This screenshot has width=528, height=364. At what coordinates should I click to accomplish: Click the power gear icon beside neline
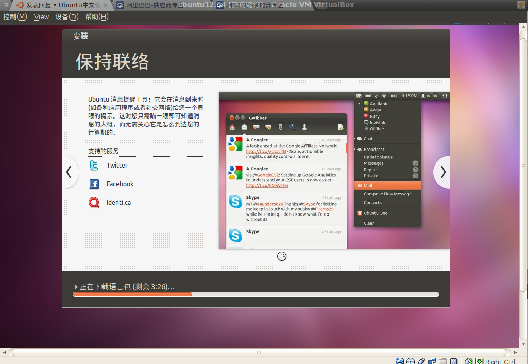445,96
